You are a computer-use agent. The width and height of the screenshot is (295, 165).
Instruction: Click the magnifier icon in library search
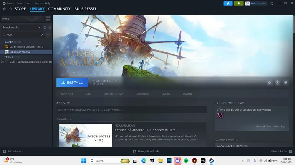tap(4, 34)
